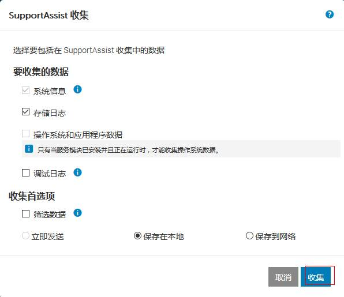Show info for 调试日志
Viewport: 344px width, 297px height.
(77, 172)
